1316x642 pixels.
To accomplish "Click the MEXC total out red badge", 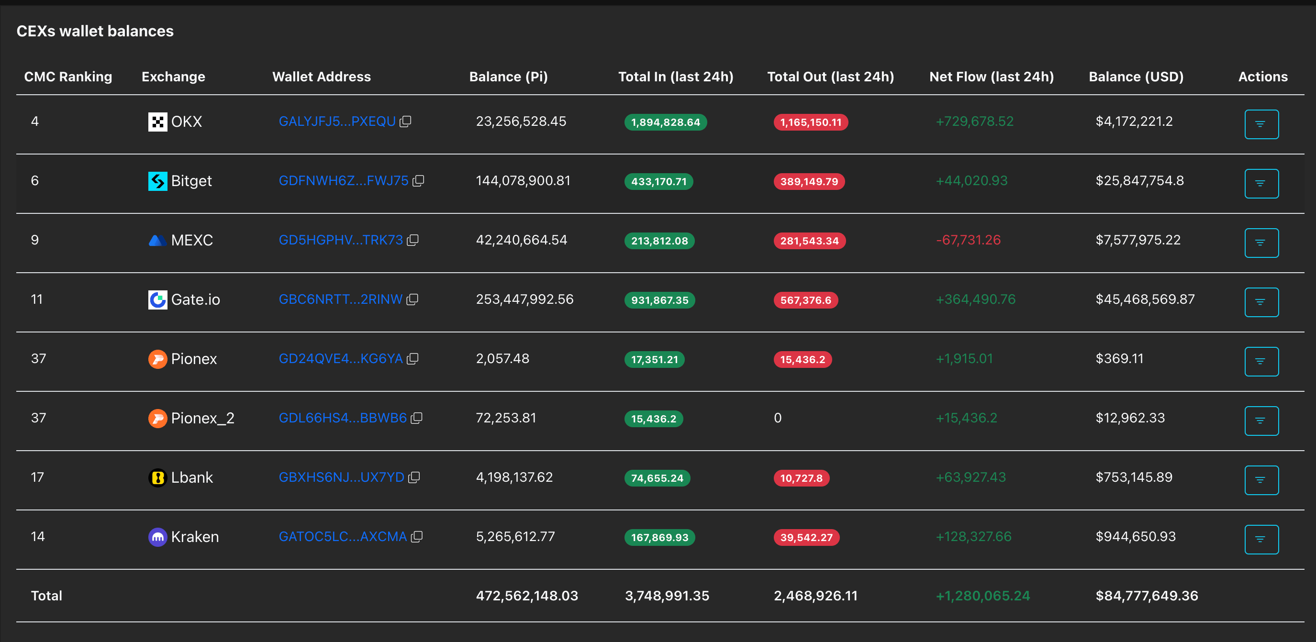I will (809, 241).
